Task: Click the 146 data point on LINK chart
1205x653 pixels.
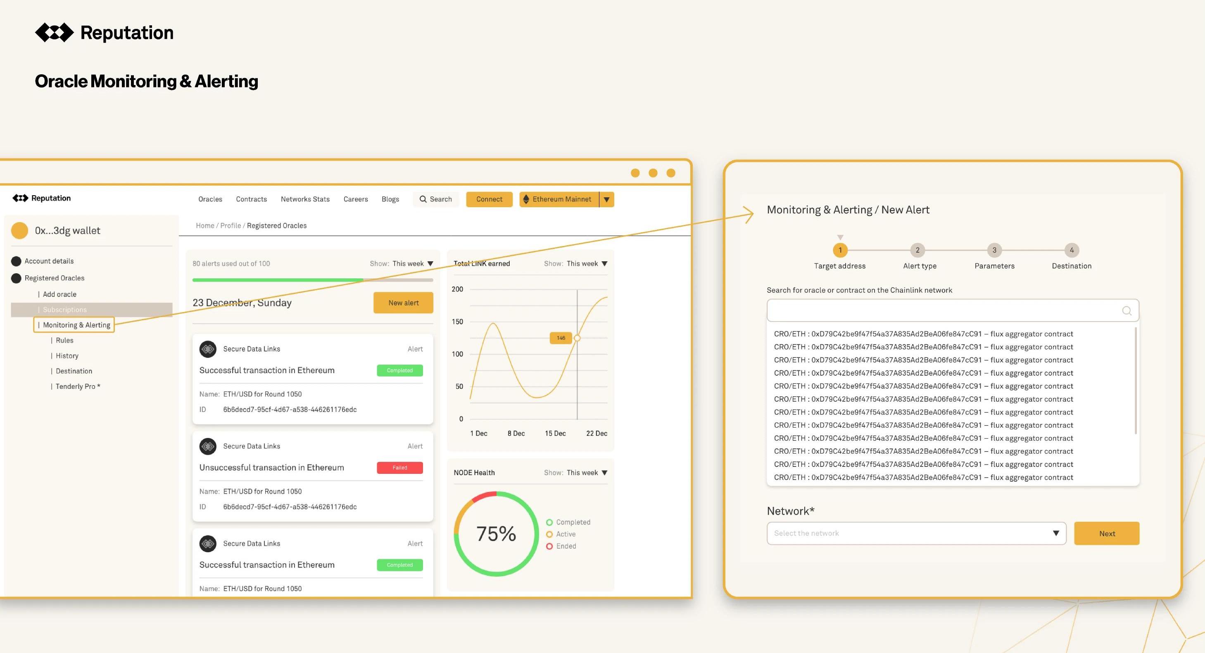Action: click(577, 338)
